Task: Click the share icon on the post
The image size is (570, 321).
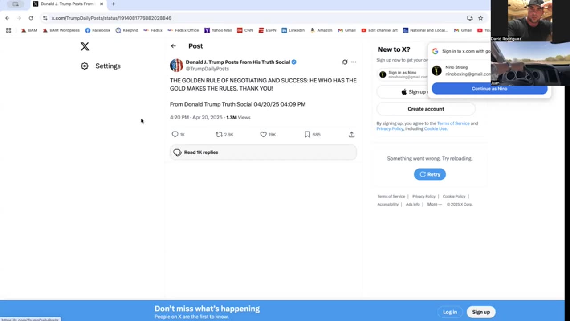Action: (x=351, y=134)
